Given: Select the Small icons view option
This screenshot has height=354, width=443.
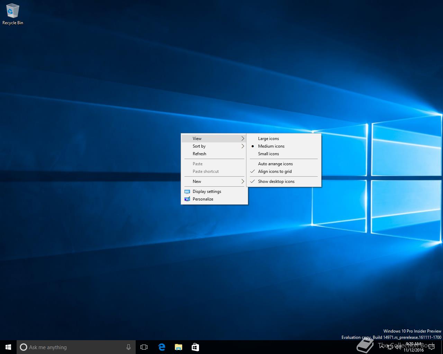Looking at the screenshot, I should (x=269, y=154).
